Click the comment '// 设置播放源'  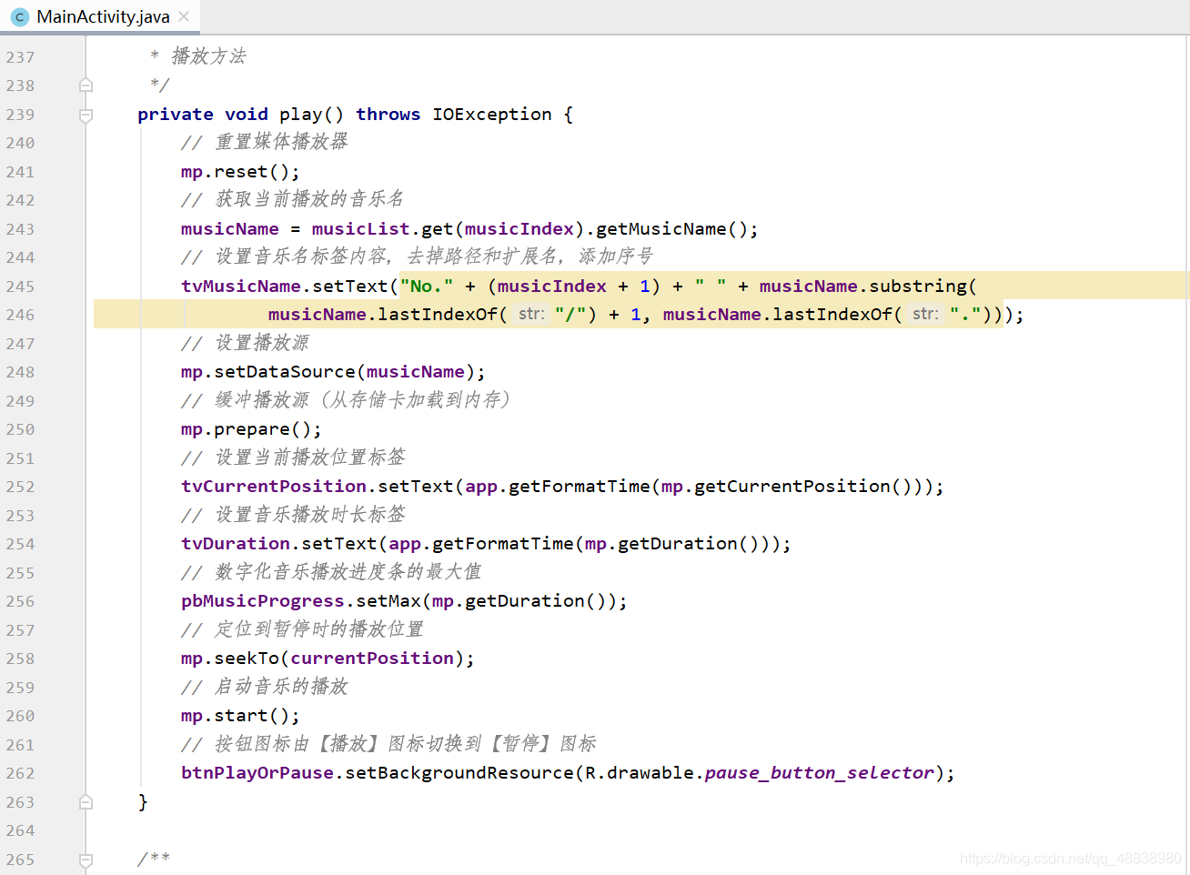[x=246, y=344]
